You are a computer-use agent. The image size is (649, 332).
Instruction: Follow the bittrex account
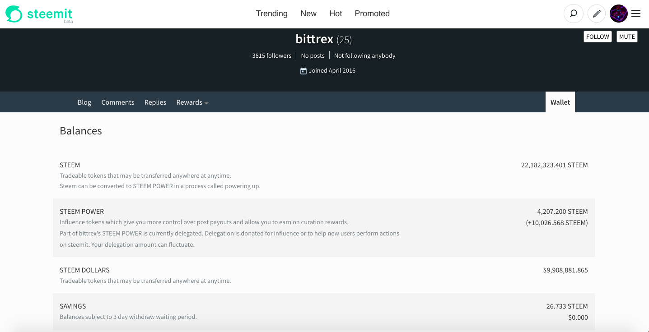pyautogui.click(x=598, y=37)
